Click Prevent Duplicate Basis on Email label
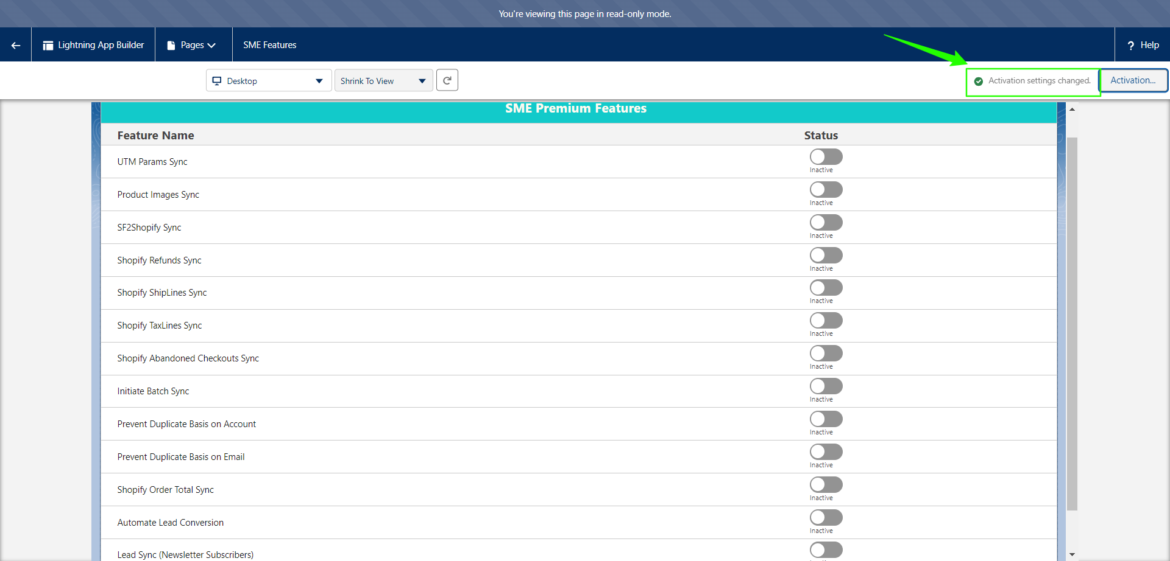Image resolution: width=1170 pixels, height=561 pixels. point(181,457)
